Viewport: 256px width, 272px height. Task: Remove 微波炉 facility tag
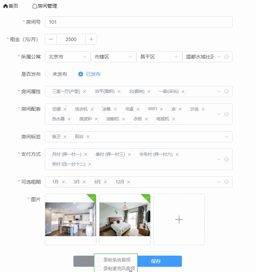96,119
